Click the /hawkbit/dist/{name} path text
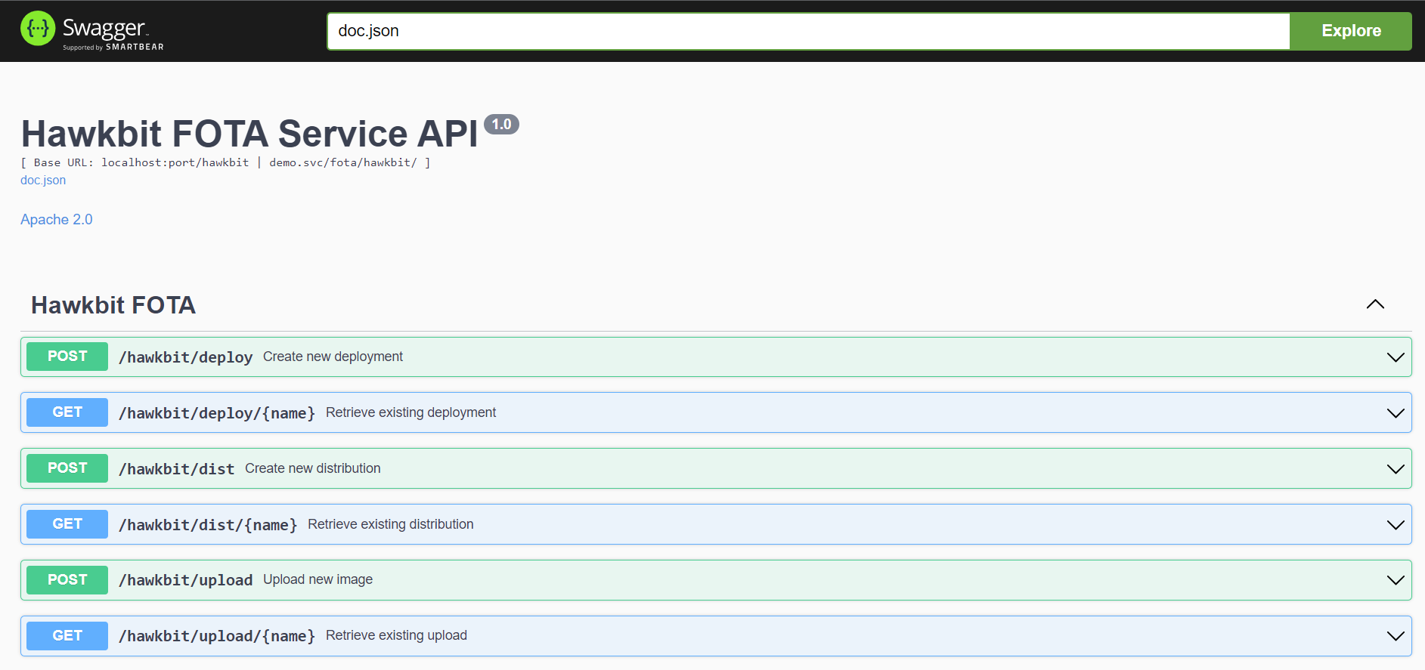 208,525
